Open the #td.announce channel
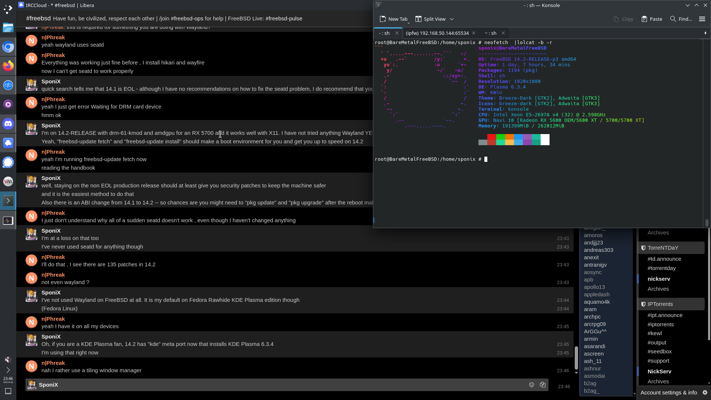Screen dimensions: 711x400 [664, 259]
